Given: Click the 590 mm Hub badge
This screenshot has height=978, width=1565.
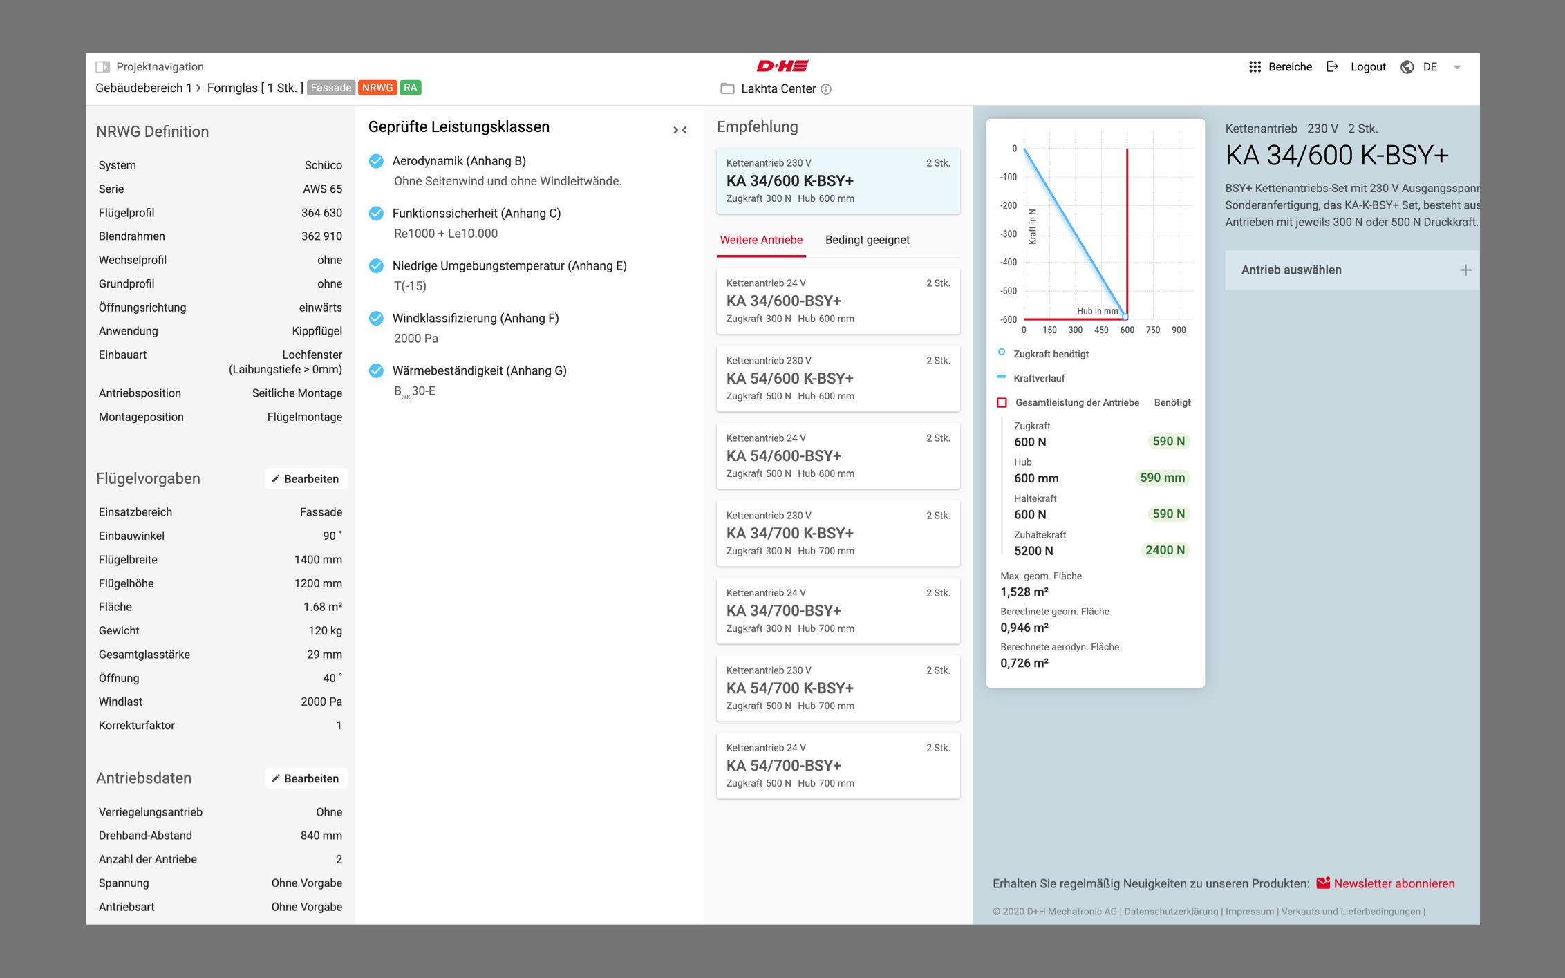Looking at the screenshot, I should click(1162, 478).
